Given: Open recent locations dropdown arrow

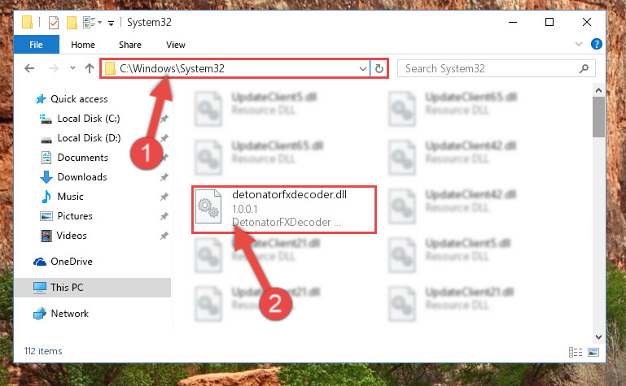Looking at the screenshot, I should pos(72,68).
